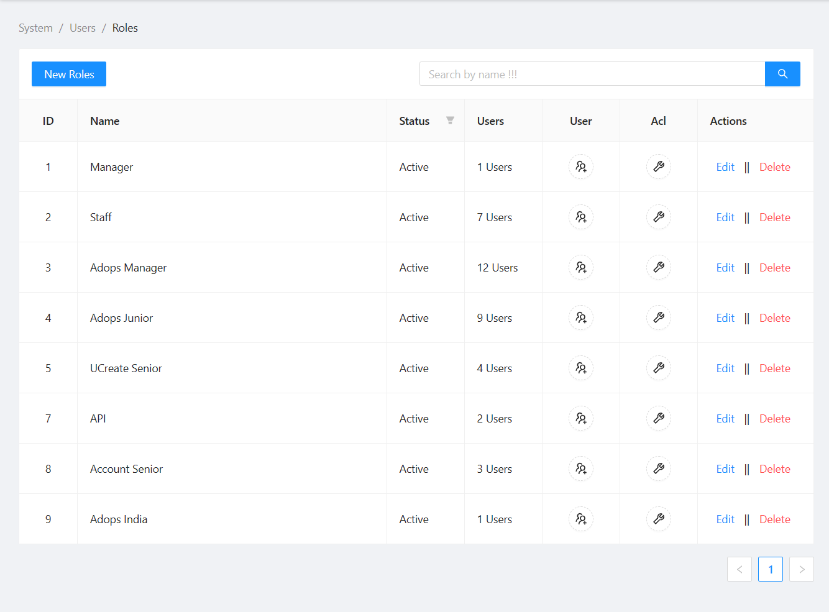
Task: Delete the UCreate Senior role
Action: (x=775, y=368)
